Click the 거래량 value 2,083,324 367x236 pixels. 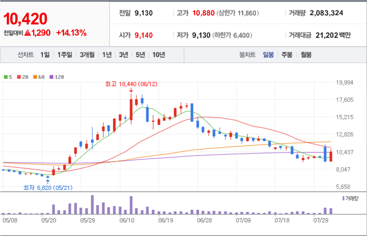click(326, 13)
